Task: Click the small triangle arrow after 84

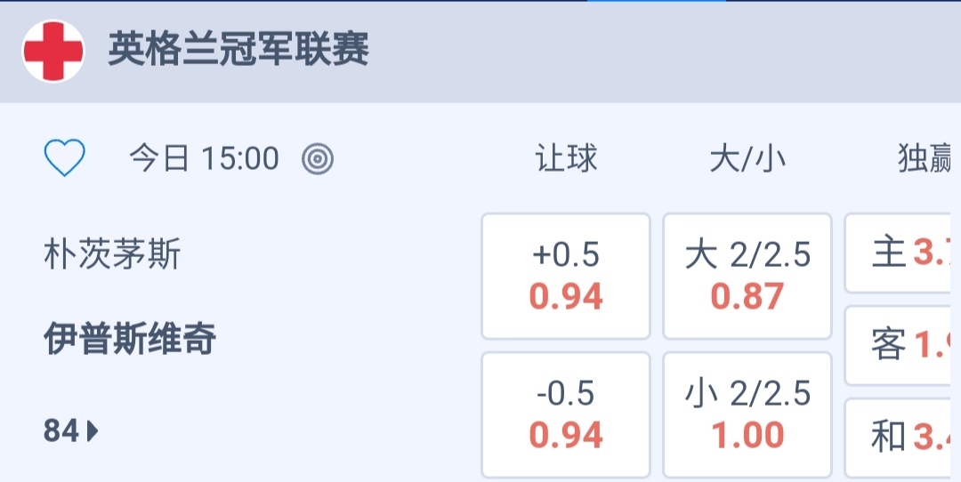Action: pos(93,432)
